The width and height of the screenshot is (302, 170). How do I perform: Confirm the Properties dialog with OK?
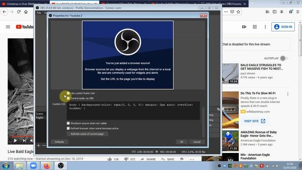point(181,142)
